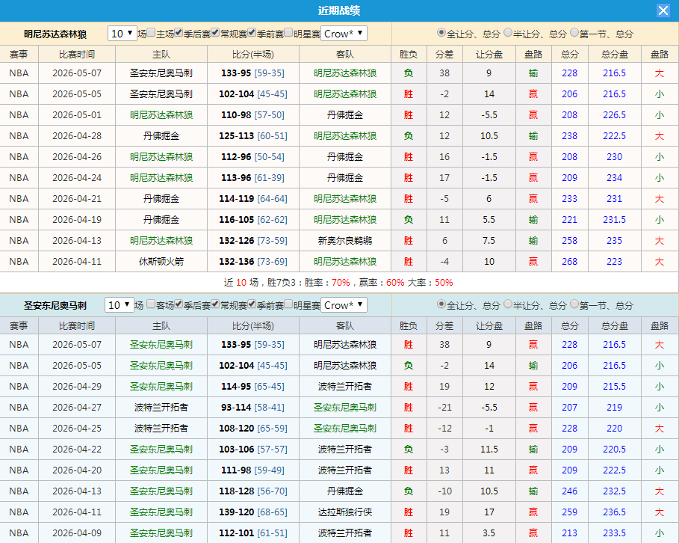Click 胜负 header in 马刺 table
Screen dimensions: 679x543
[x=408, y=325]
